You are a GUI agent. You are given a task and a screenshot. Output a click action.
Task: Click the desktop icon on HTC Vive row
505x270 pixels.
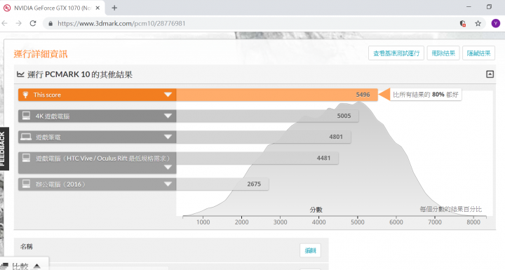(x=26, y=158)
